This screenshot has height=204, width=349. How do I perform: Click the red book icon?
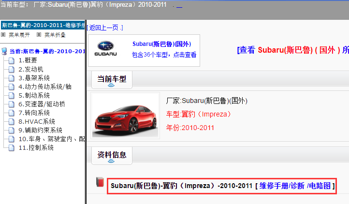point(100,182)
